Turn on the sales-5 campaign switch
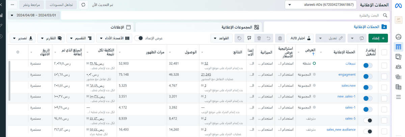This screenshot has height=137, width=405. pyautogui.click(x=368, y=121)
